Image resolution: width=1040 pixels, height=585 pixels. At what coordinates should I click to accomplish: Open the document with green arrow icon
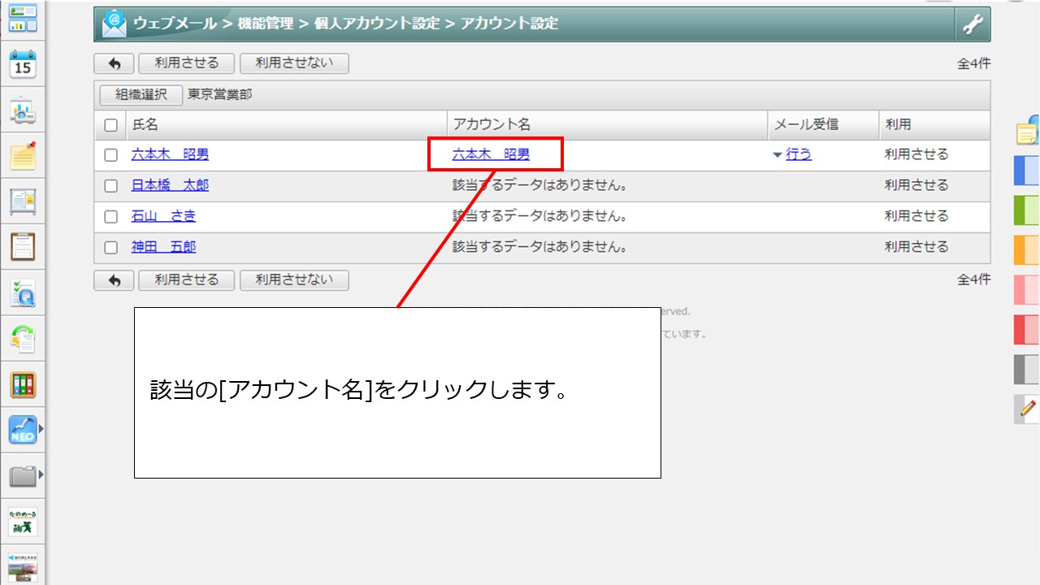(23, 338)
